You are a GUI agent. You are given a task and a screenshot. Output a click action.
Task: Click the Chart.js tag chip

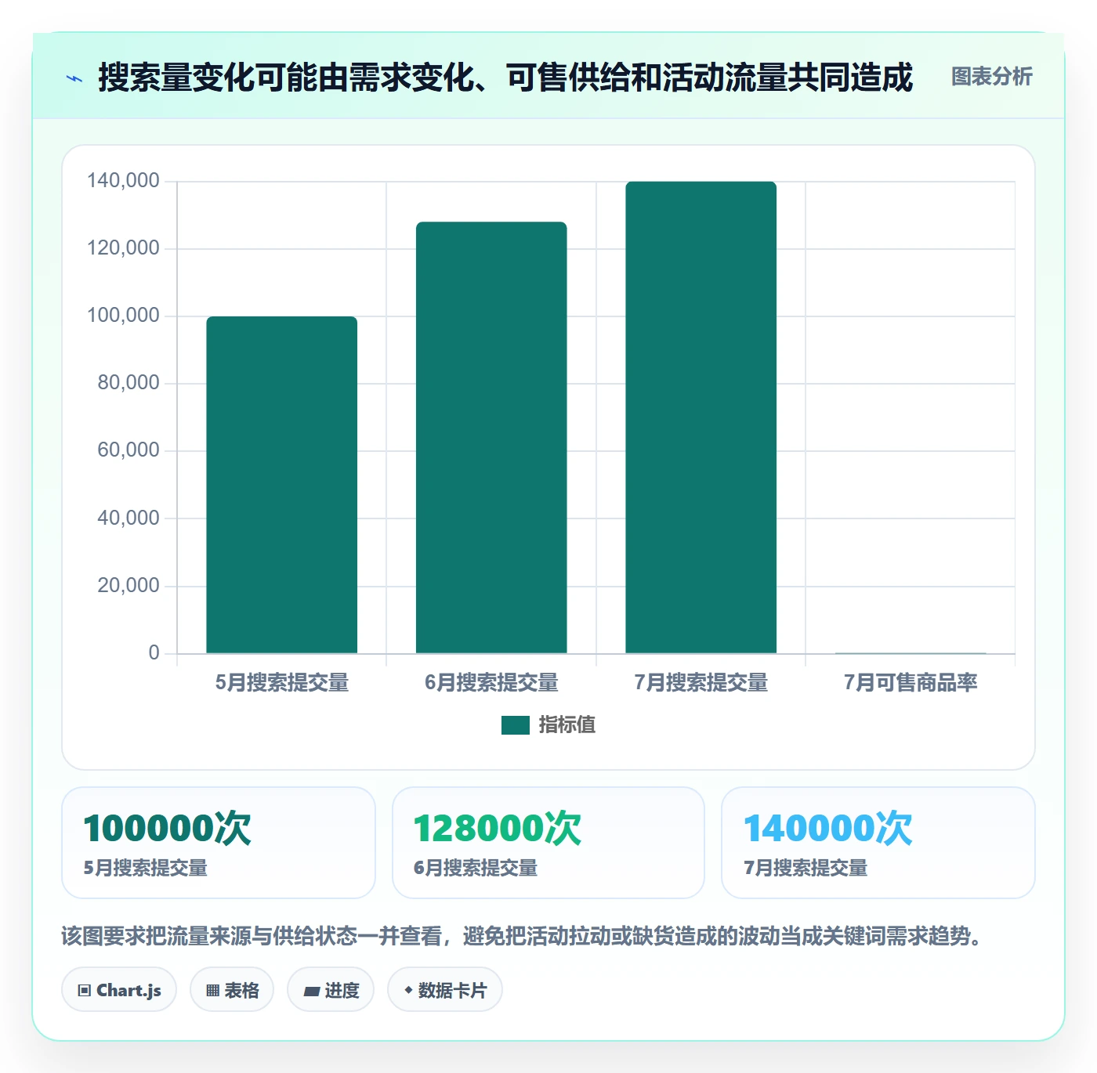pos(119,990)
